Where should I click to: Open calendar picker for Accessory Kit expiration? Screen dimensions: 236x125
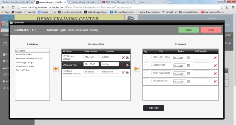pyautogui.click(x=188, y=81)
